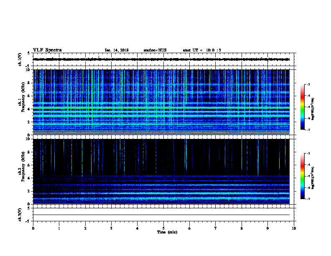Click time axis tick label "0"
The width and height of the screenshot is (331, 256).
(x=33, y=228)
